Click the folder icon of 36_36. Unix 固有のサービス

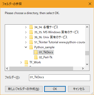(31, 37)
